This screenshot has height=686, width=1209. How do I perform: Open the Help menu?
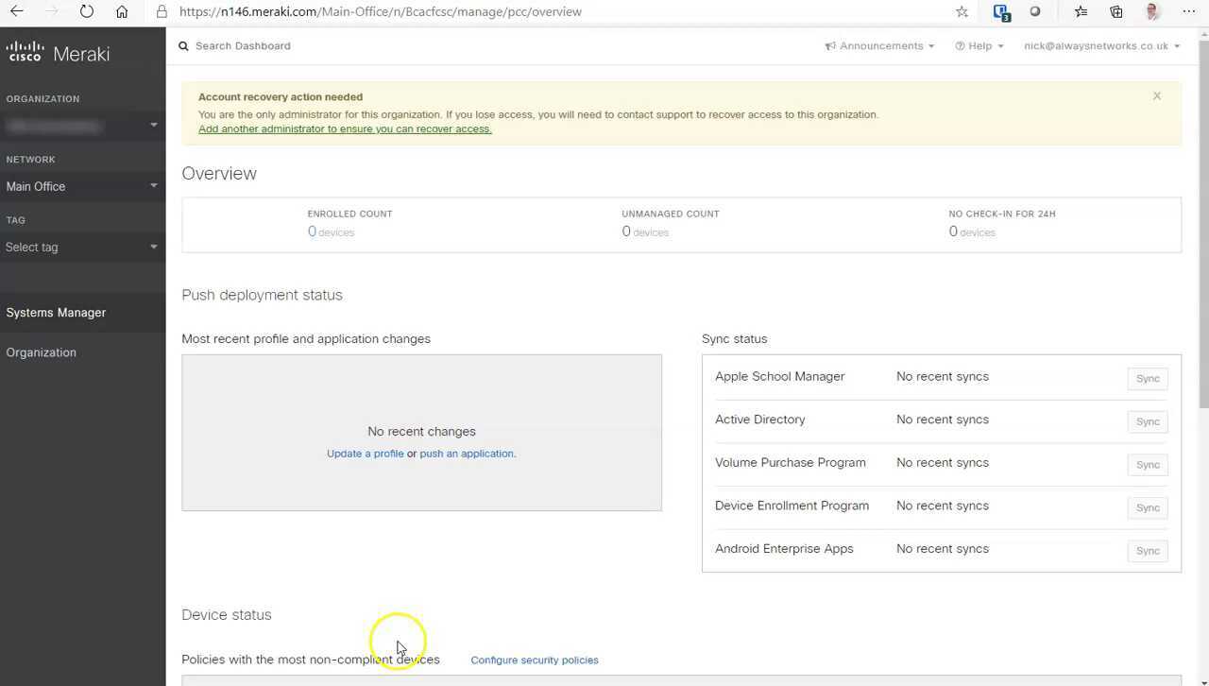(979, 45)
